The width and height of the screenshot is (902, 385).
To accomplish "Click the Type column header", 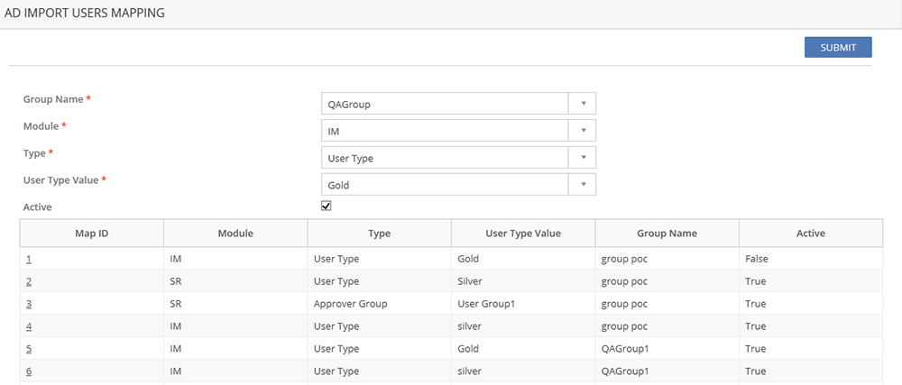I will click(379, 234).
